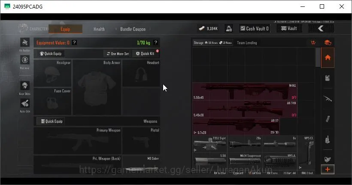Select the bottom storage category icon above plus

328,159
